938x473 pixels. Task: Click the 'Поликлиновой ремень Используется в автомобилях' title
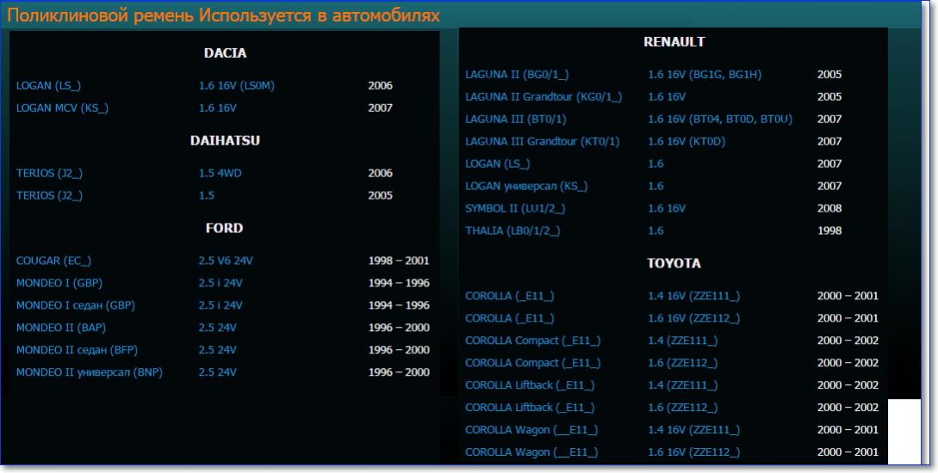[224, 15]
